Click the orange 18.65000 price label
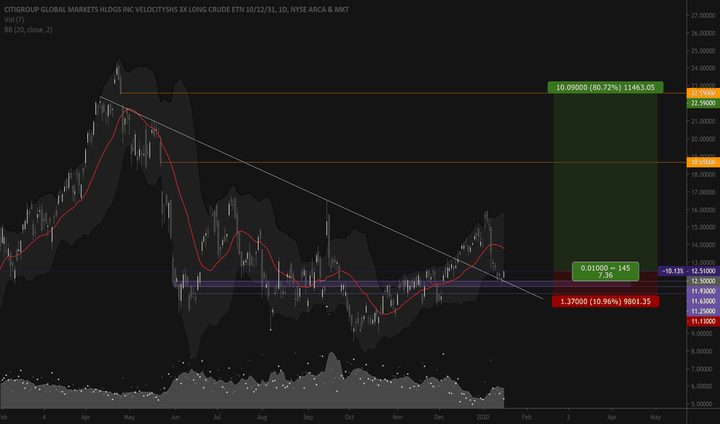Viewport: 720px width, 424px height. [x=703, y=162]
